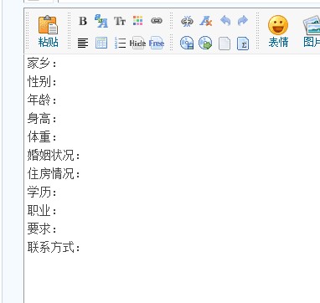Open the text color grid palette
This screenshot has height=303, width=320.
pos(138,21)
